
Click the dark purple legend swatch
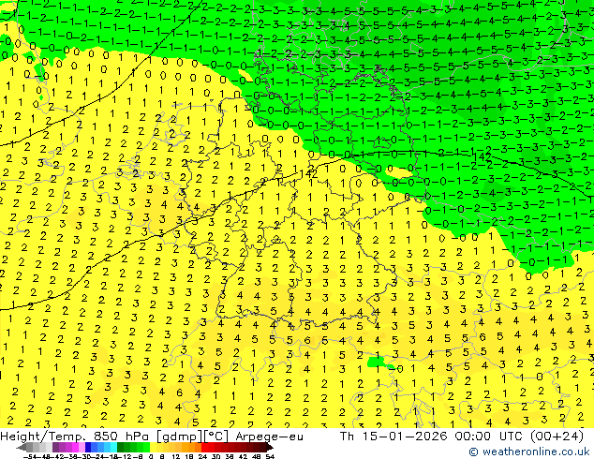pyautogui.click(x=55, y=447)
